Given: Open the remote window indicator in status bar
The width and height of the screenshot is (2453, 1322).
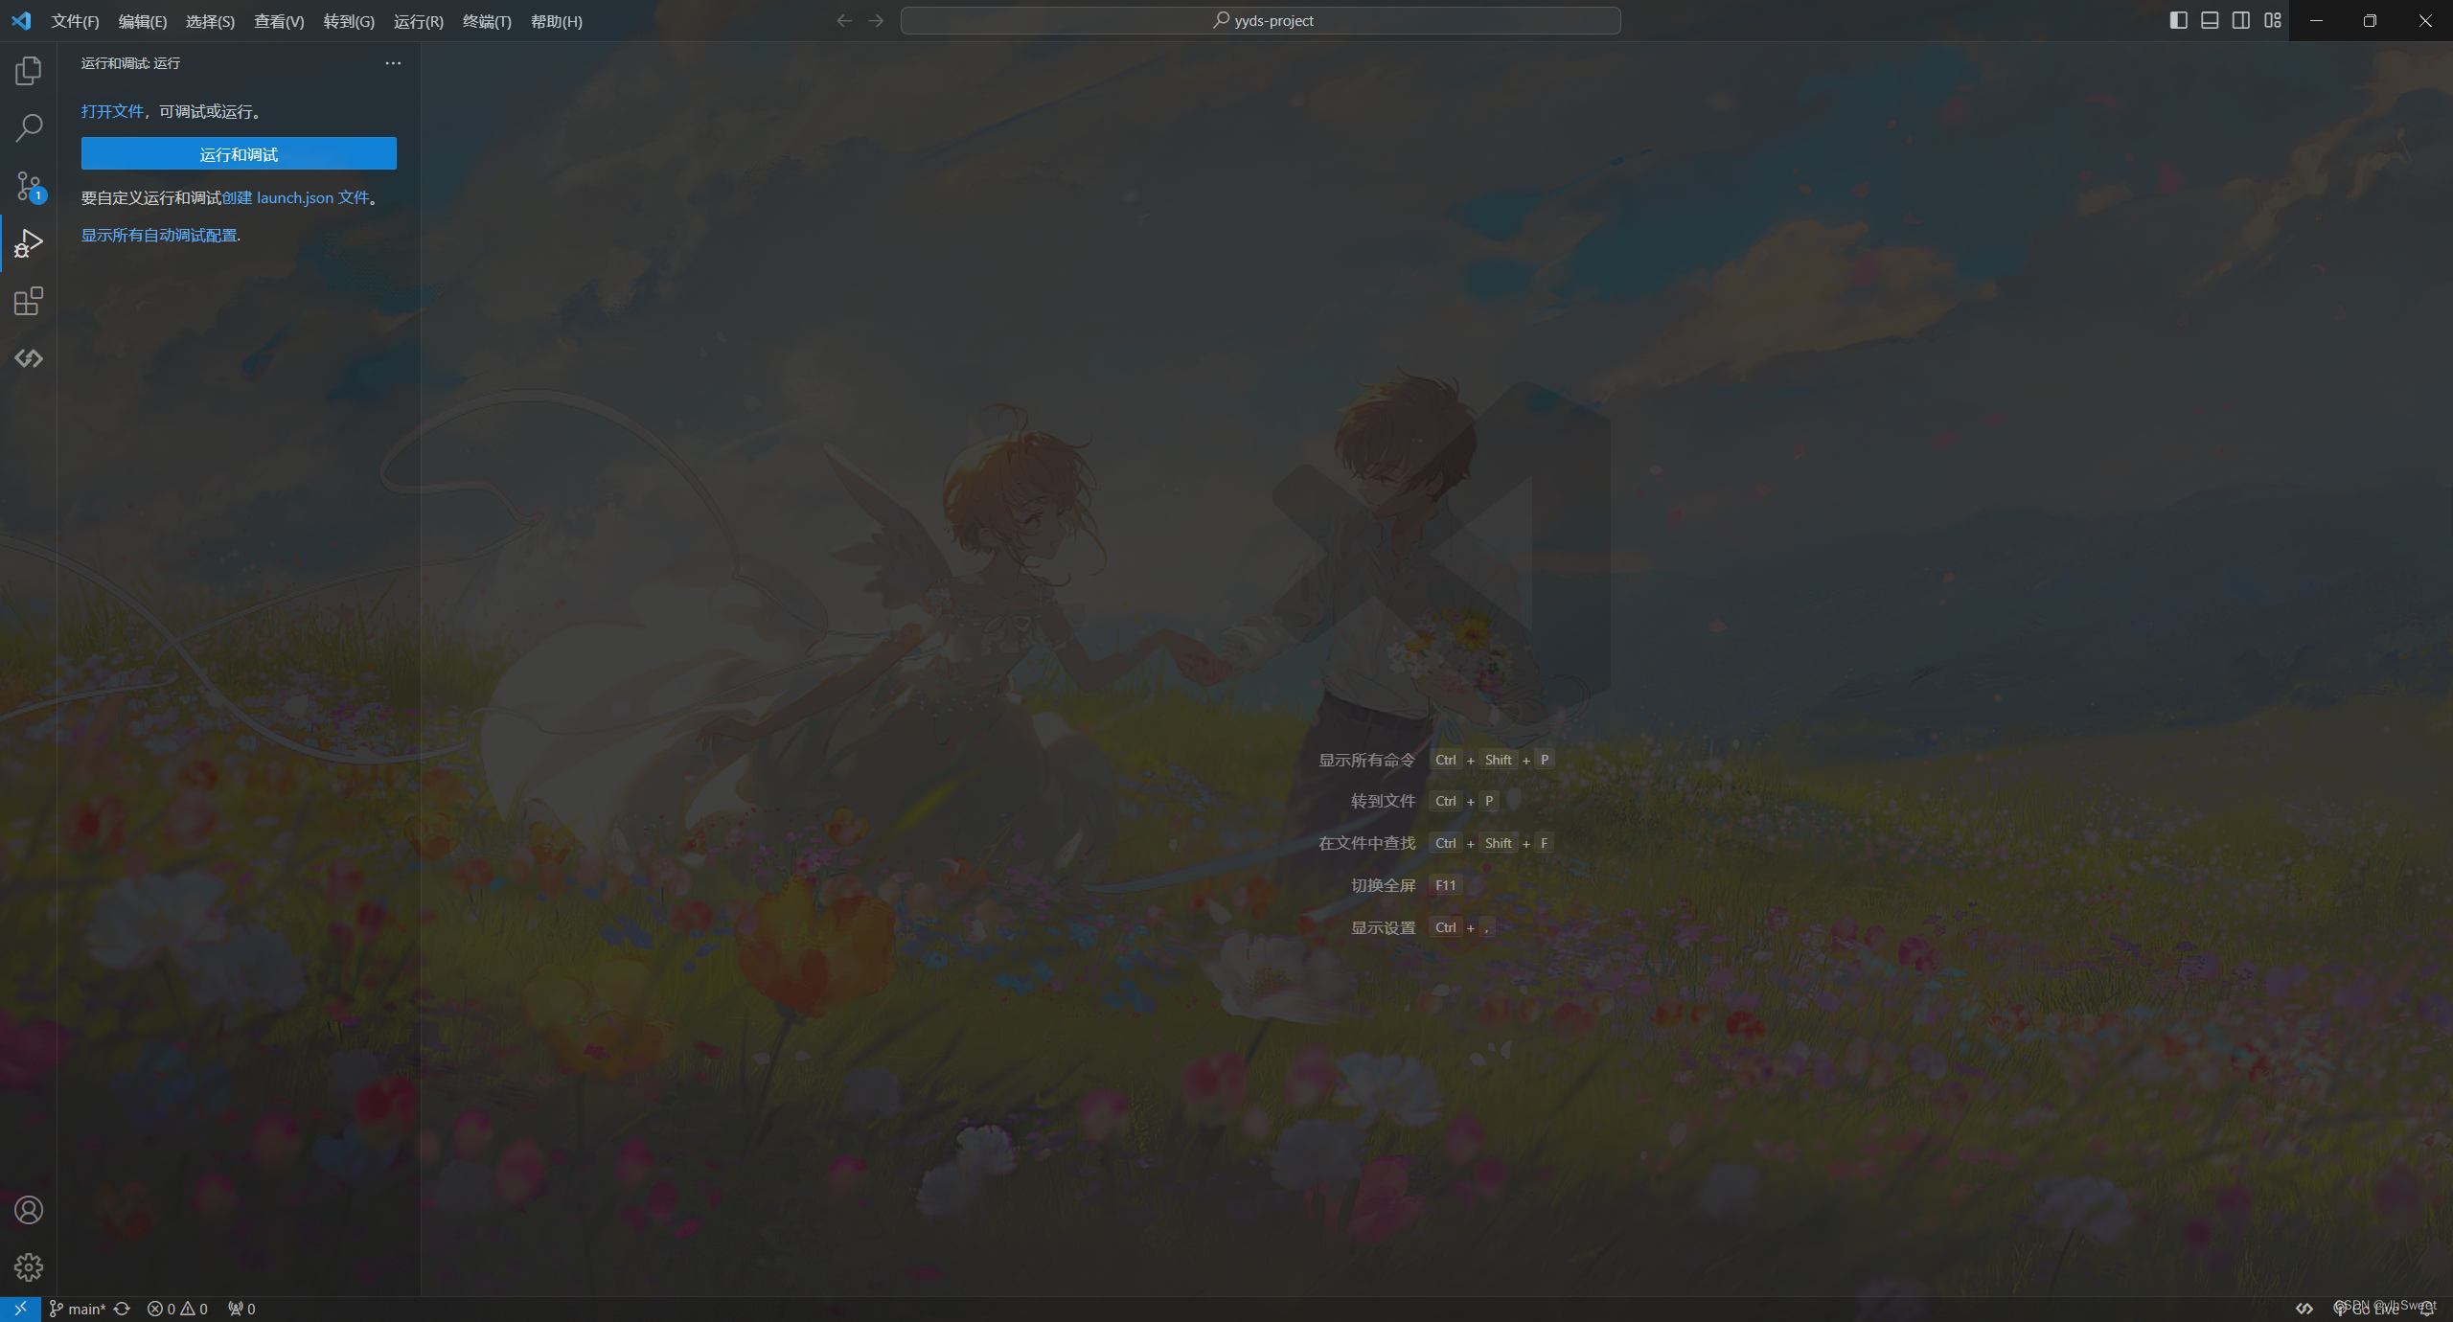Looking at the screenshot, I should click(x=20, y=1309).
